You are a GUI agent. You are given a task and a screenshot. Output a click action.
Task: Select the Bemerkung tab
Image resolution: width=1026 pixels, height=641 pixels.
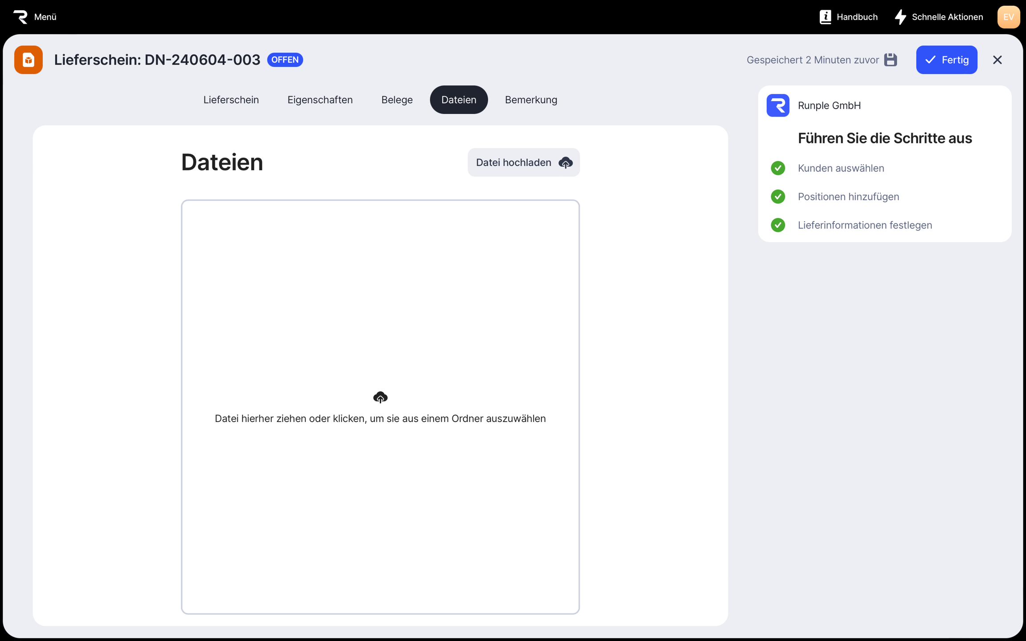(531, 100)
